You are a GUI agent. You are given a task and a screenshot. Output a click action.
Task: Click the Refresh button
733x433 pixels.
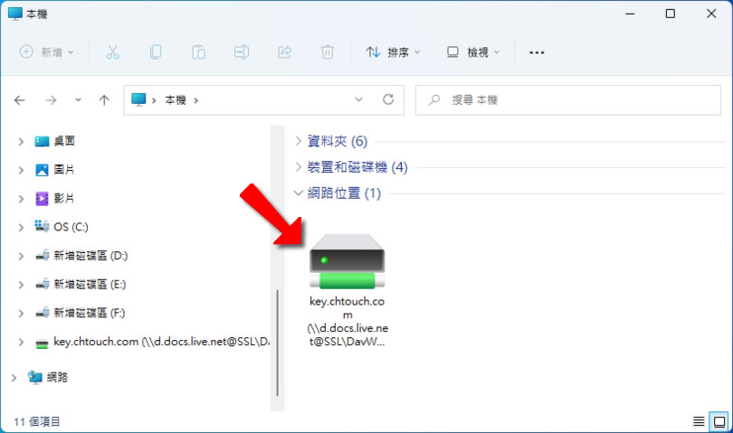[x=388, y=99]
